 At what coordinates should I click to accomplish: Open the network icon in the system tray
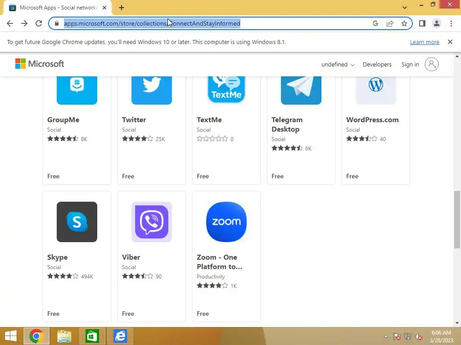pyautogui.click(x=407, y=336)
